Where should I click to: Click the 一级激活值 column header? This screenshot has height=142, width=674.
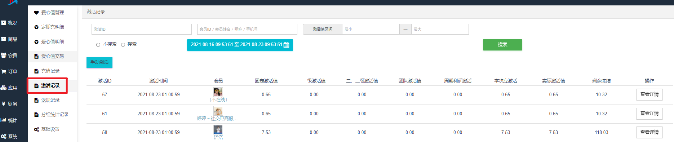(314, 81)
